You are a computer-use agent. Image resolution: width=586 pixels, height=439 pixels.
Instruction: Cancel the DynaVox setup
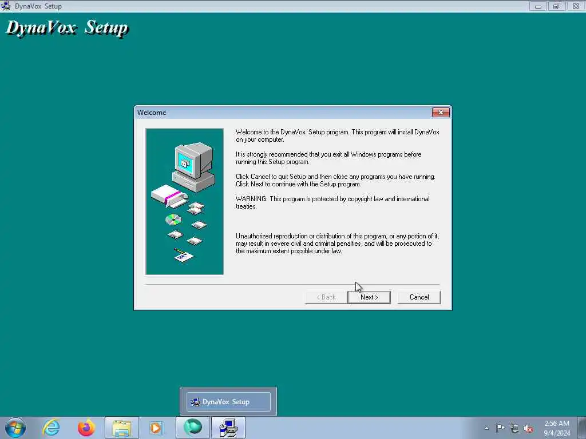tap(419, 297)
